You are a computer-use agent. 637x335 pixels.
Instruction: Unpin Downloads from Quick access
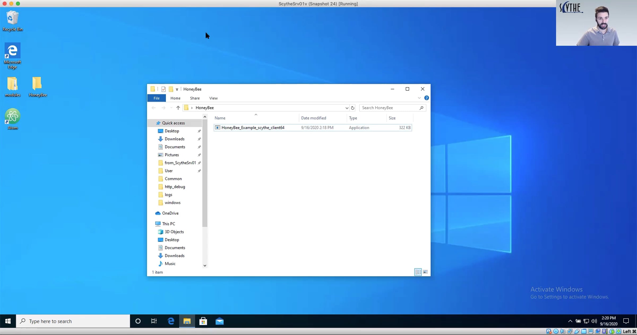[199, 139]
